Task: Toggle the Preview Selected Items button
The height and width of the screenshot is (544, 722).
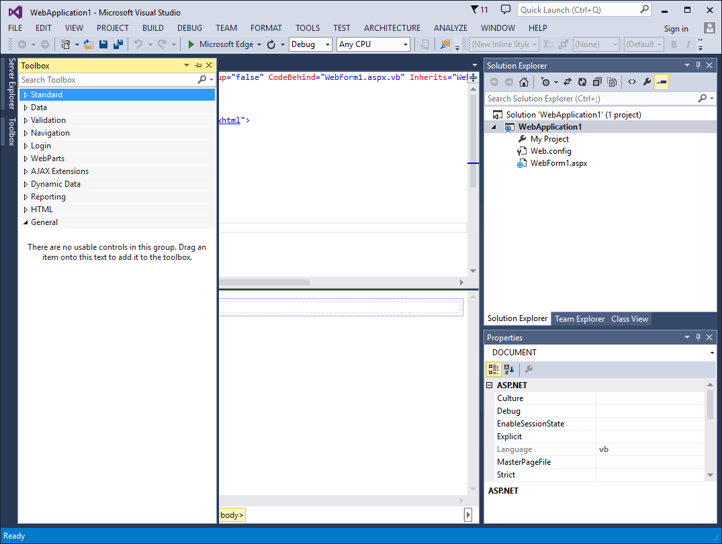Action: [662, 82]
